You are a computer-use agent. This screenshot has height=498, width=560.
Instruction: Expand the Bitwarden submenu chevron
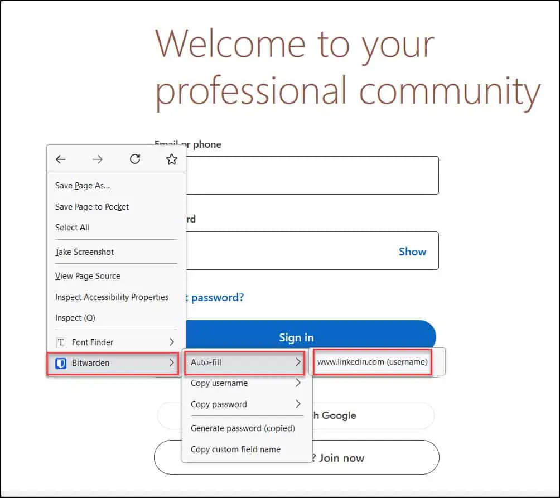click(x=171, y=362)
